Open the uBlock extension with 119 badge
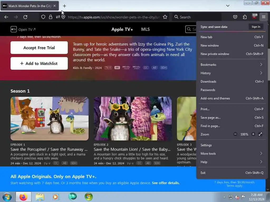 pyautogui.click(x=254, y=17)
